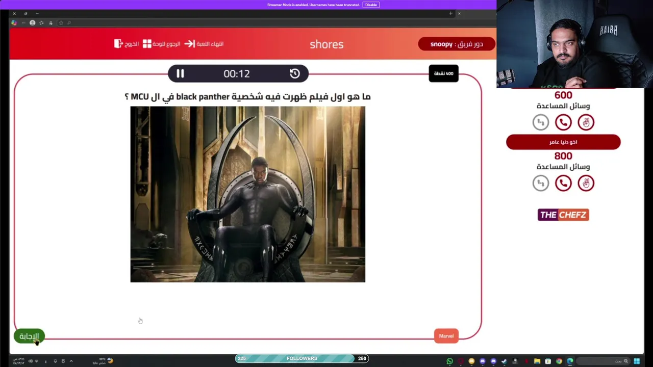Click the shores game title
The width and height of the screenshot is (653, 367).
pyautogui.click(x=326, y=44)
